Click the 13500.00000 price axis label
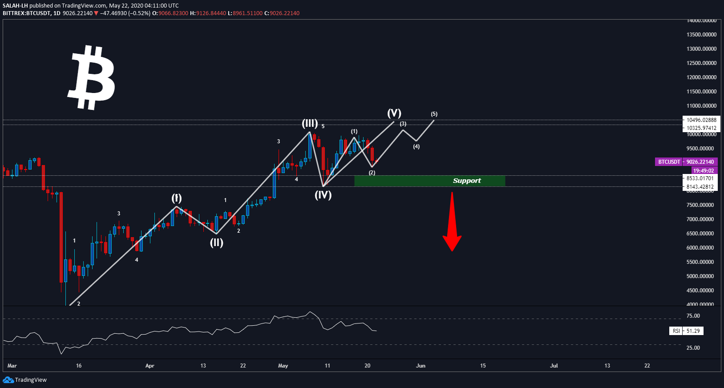The image size is (724, 388). tap(701, 35)
